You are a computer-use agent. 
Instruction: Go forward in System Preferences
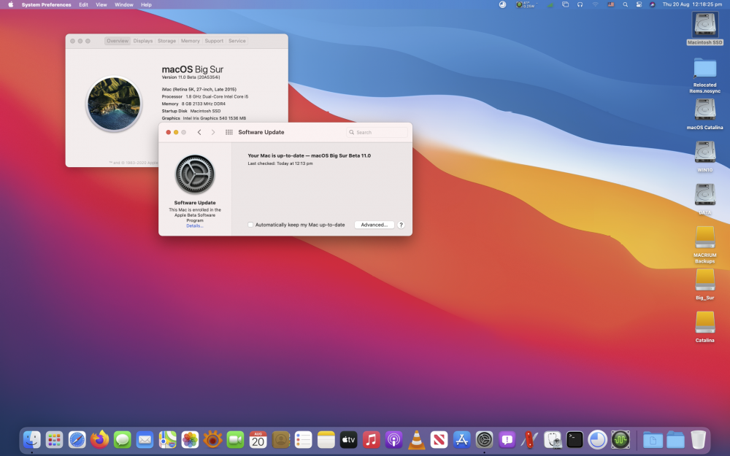pyautogui.click(x=213, y=132)
